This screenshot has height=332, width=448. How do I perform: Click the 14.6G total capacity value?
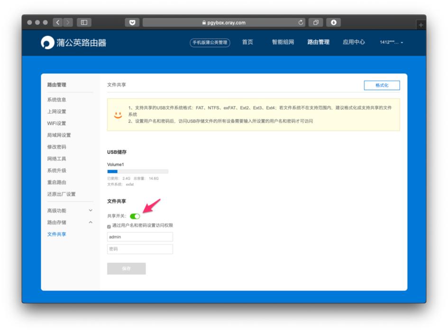(154, 179)
